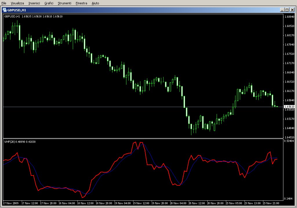The image size is (297, 208).
Task: Maximize the GBPUSD,H1 chart window
Action: pyautogui.click(x=287, y=10)
